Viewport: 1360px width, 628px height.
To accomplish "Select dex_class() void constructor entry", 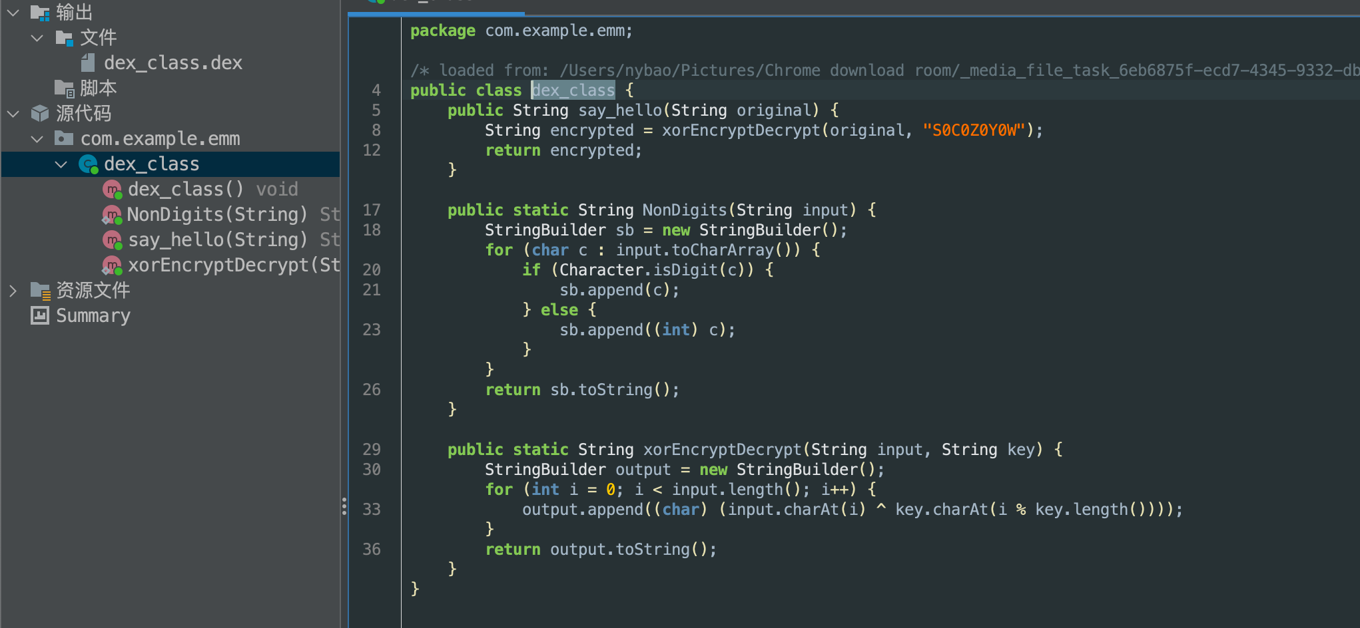I will pos(213,190).
